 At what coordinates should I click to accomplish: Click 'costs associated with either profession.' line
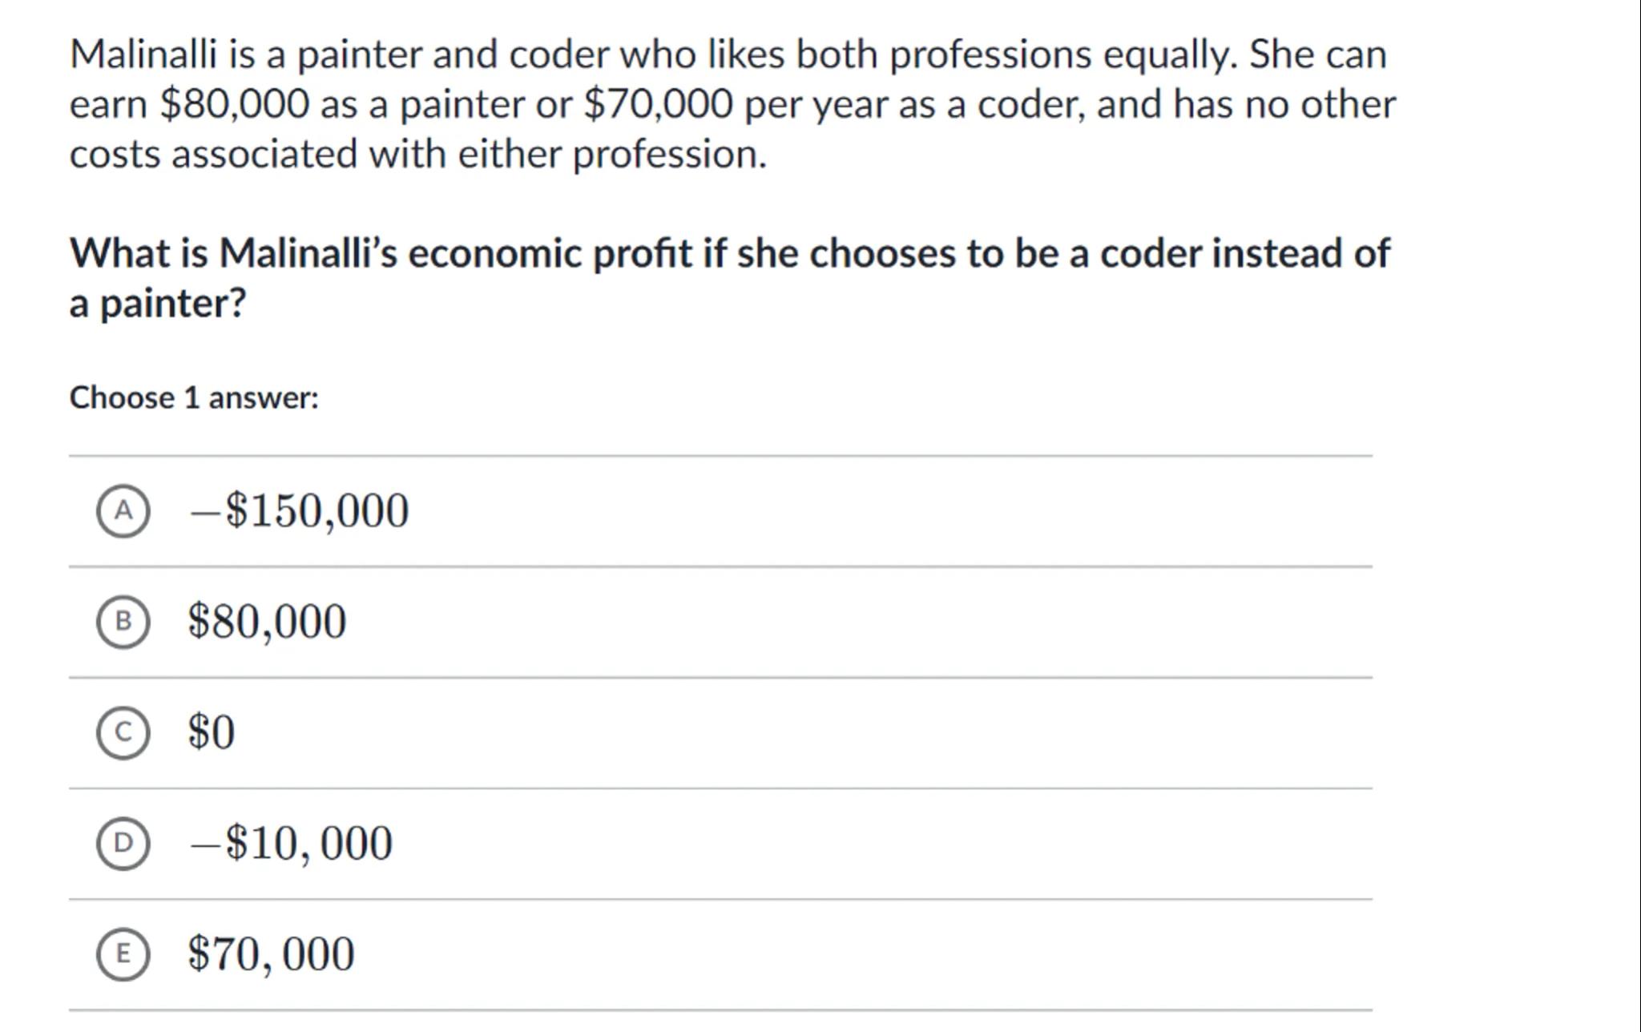pyautogui.click(x=417, y=154)
